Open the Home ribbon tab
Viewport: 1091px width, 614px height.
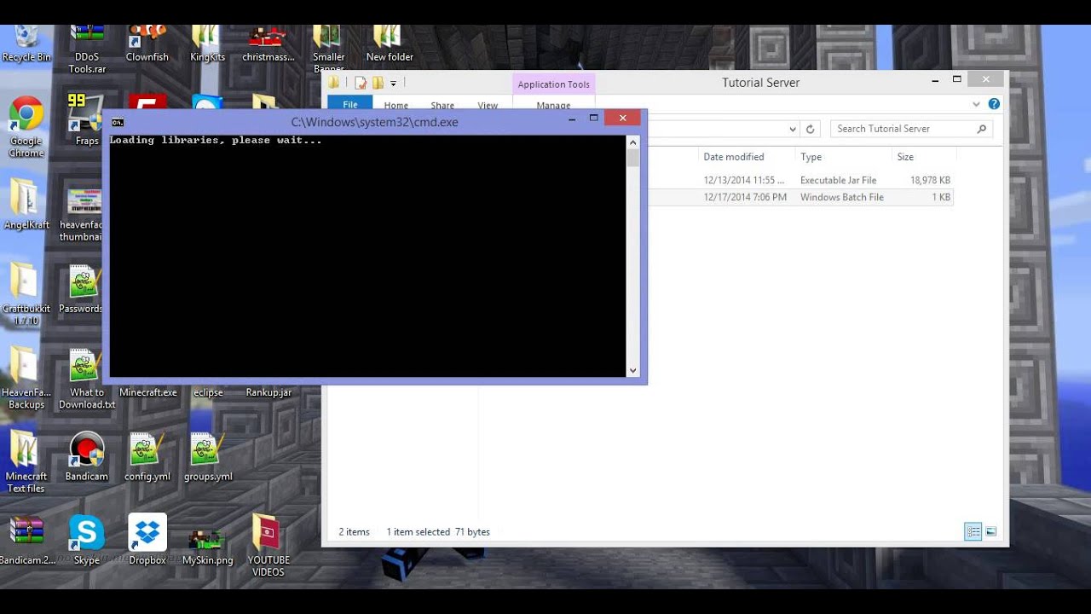[396, 106]
